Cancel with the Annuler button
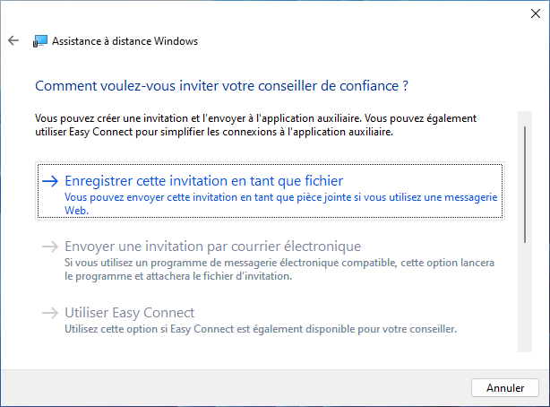Image resolution: width=550 pixels, height=407 pixels. pyautogui.click(x=504, y=387)
